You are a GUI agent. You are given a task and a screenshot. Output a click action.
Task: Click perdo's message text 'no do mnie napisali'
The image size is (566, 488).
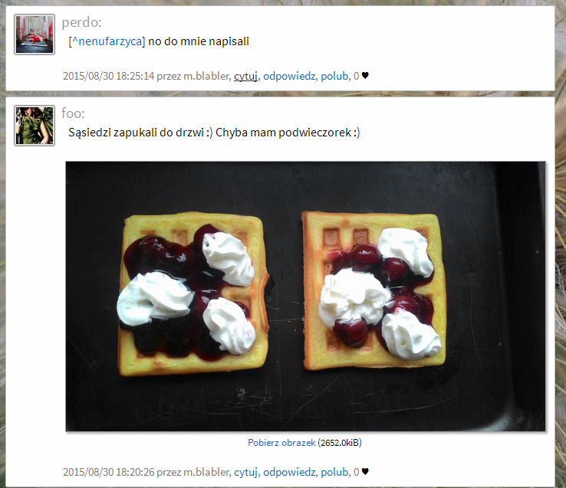[x=199, y=41]
